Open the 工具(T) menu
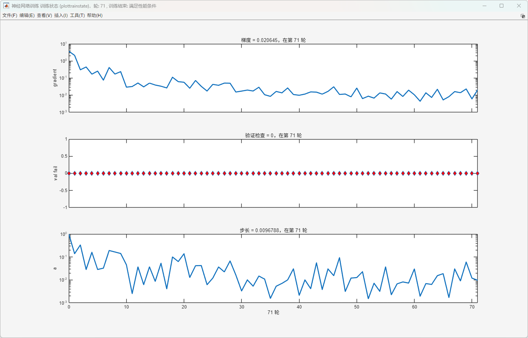This screenshot has width=528, height=338. [77, 16]
